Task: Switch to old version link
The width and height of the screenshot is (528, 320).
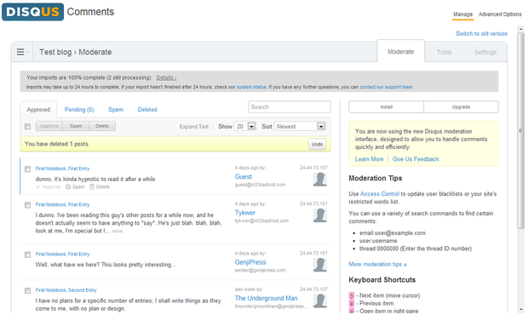Action: [x=481, y=34]
